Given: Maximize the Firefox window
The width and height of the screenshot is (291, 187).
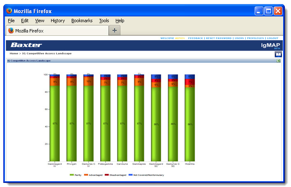Looking at the screenshot, I should [x=268, y=11].
